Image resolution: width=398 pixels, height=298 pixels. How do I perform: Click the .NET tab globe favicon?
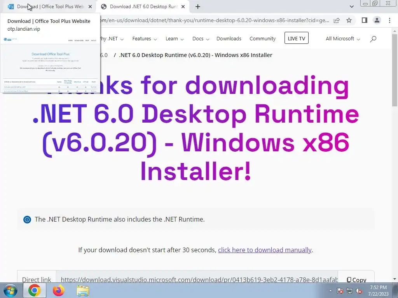coord(103,7)
